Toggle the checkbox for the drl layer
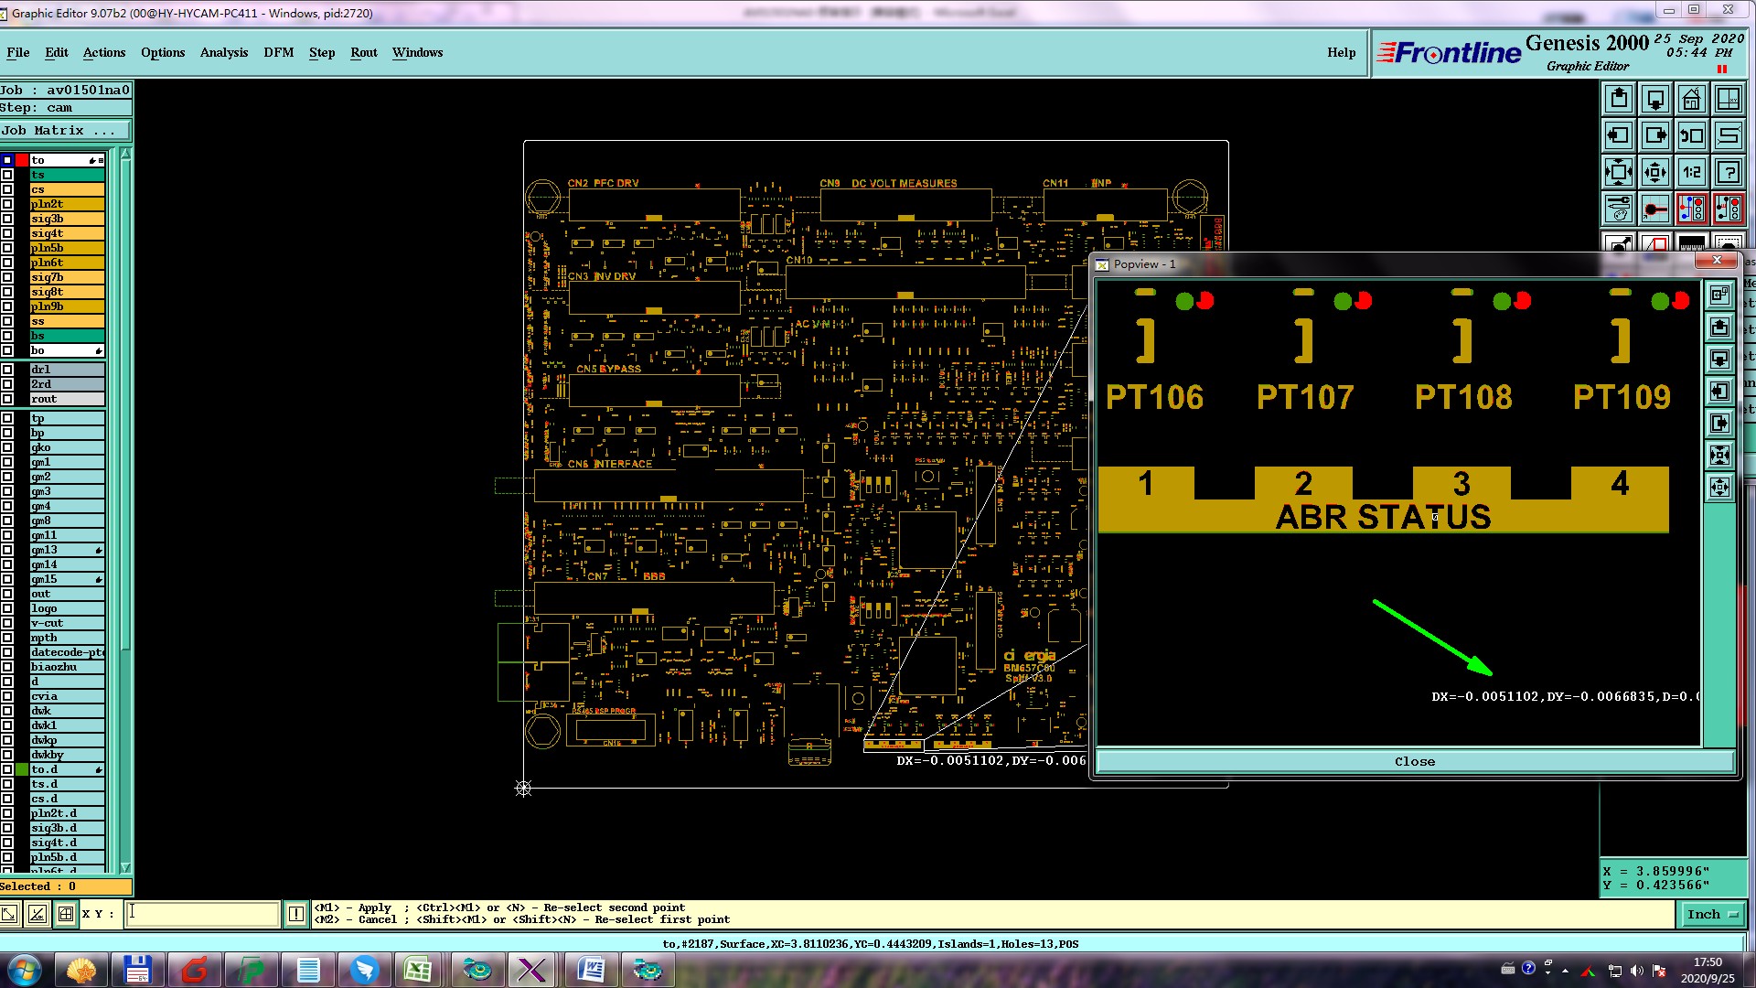 [7, 370]
